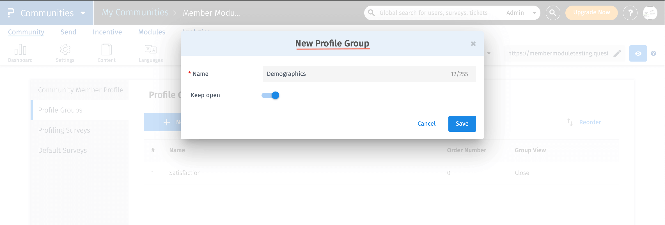Click the global search magnifier icon
Screen dimensions: 665x225
tap(552, 13)
